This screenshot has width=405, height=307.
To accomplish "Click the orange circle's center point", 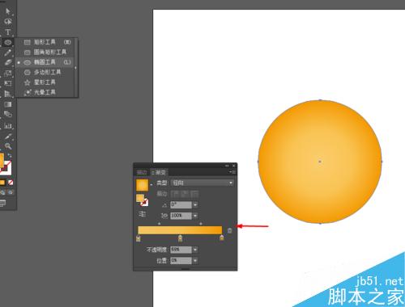I will (x=320, y=162).
